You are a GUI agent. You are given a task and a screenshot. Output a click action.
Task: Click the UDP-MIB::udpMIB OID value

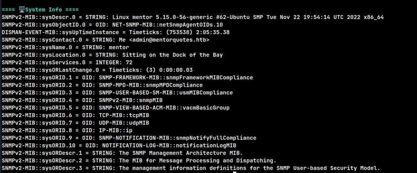124,123
